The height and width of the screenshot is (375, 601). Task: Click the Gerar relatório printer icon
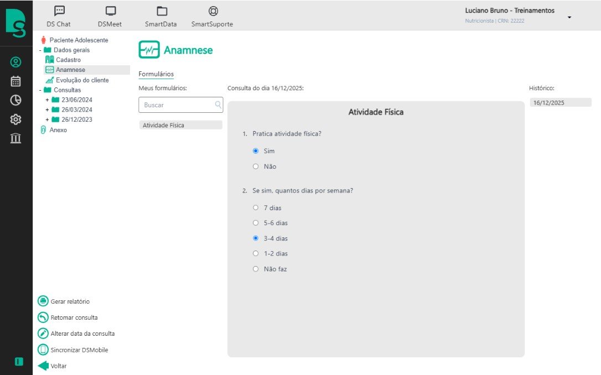click(43, 301)
